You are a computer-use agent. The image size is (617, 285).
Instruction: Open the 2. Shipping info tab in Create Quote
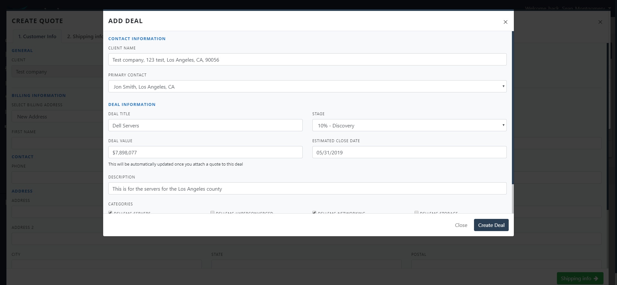click(x=85, y=36)
